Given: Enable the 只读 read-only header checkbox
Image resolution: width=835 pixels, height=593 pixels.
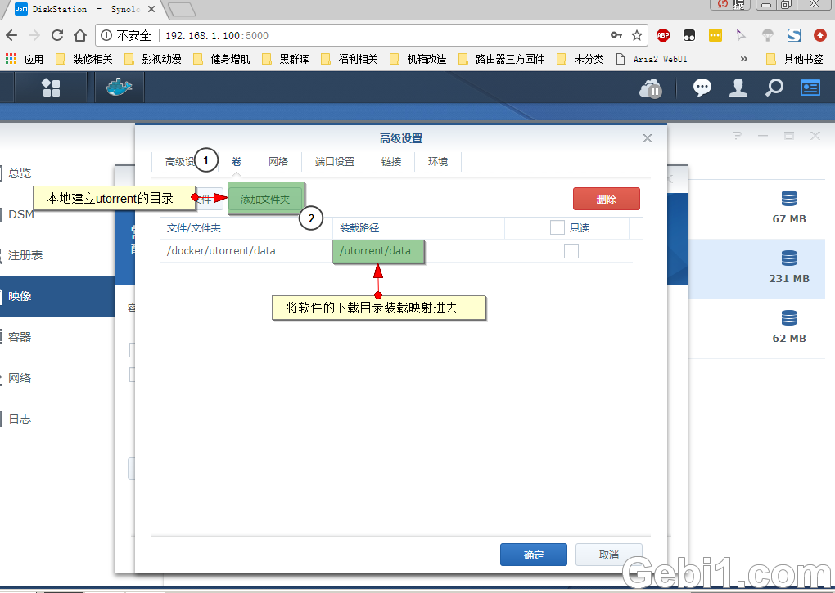Looking at the screenshot, I should tap(557, 227).
